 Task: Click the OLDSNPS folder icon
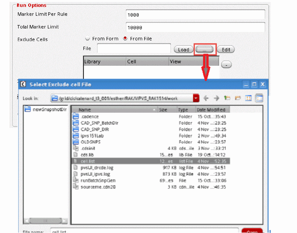click(76, 142)
